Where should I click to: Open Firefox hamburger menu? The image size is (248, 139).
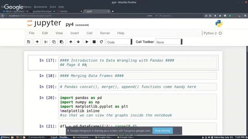tap(245, 16)
